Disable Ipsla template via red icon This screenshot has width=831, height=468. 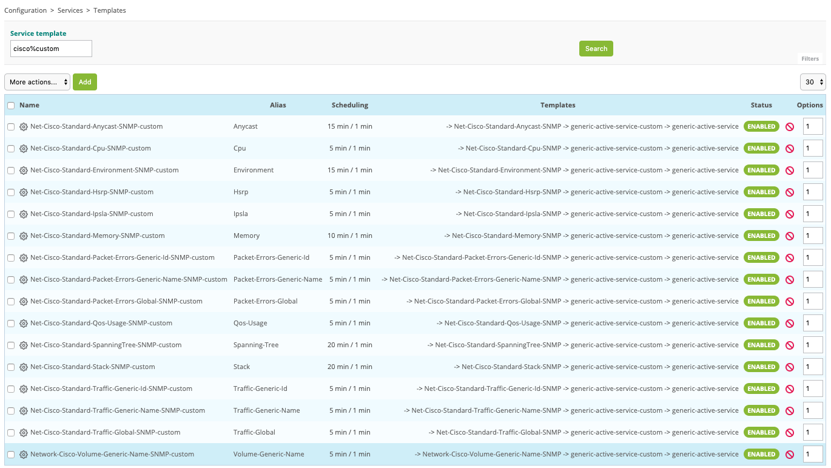coord(790,214)
